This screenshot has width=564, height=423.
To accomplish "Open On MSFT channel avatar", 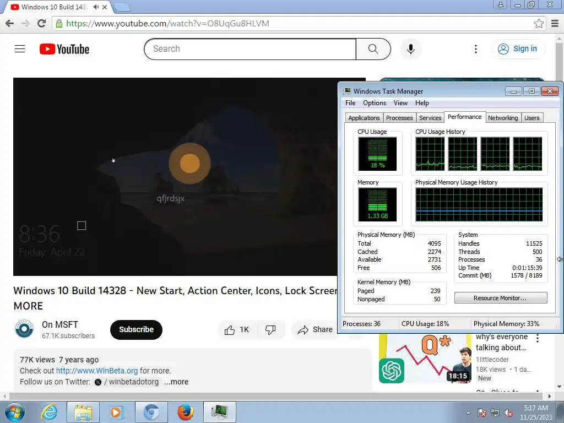I will (x=24, y=329).
